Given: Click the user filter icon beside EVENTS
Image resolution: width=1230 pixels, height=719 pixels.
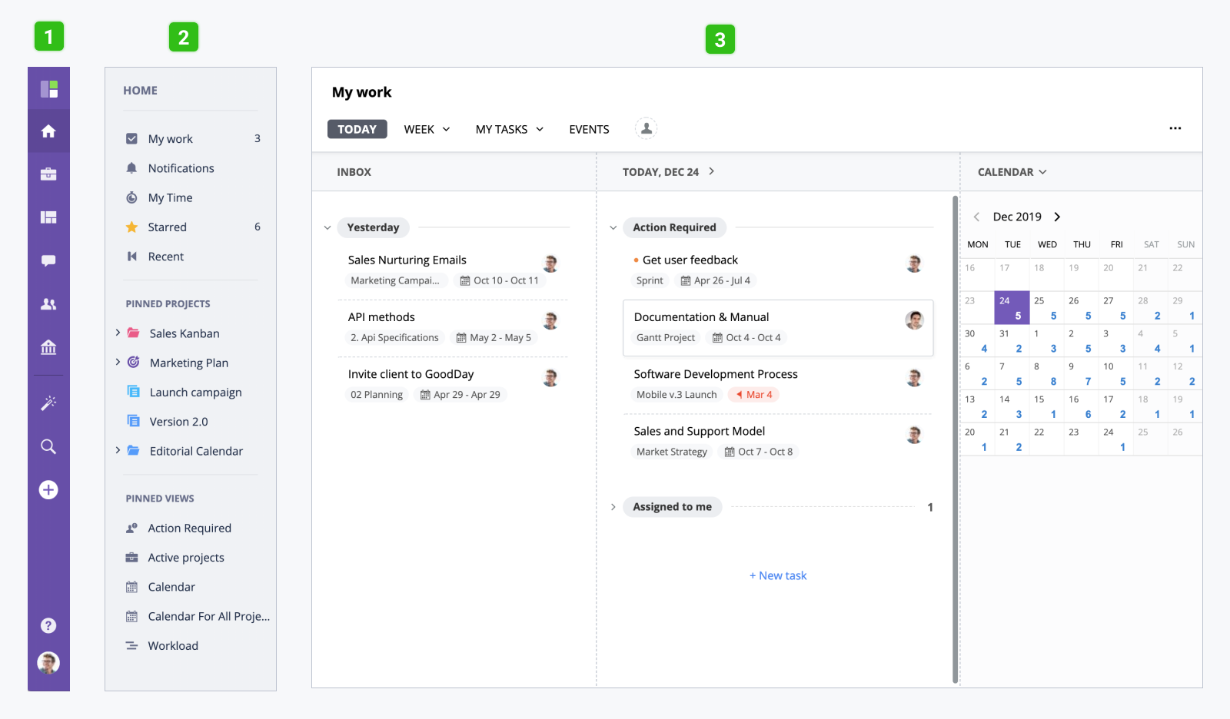Looking at the screenshot, I should click(x=647, y=128).
